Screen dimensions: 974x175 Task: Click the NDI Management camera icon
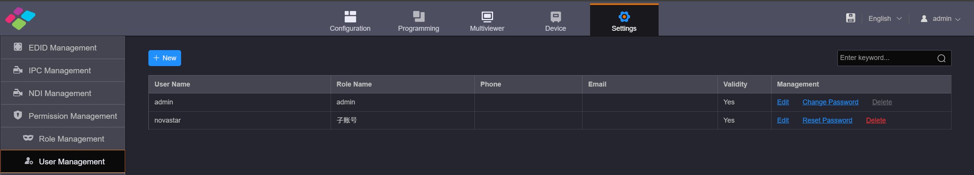[x=18, y=93]
